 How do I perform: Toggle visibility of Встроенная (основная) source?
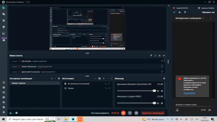(109, 84)
